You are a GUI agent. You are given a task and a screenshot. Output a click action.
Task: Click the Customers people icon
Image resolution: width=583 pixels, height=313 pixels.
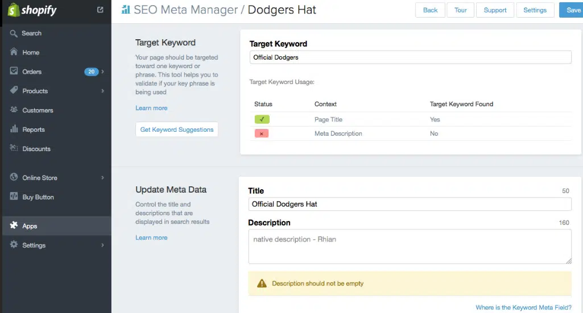14,110
